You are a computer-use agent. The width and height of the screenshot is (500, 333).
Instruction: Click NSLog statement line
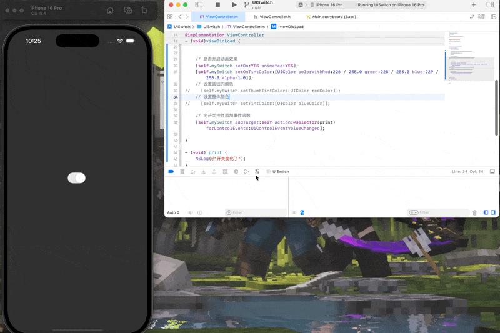[221, 159]
